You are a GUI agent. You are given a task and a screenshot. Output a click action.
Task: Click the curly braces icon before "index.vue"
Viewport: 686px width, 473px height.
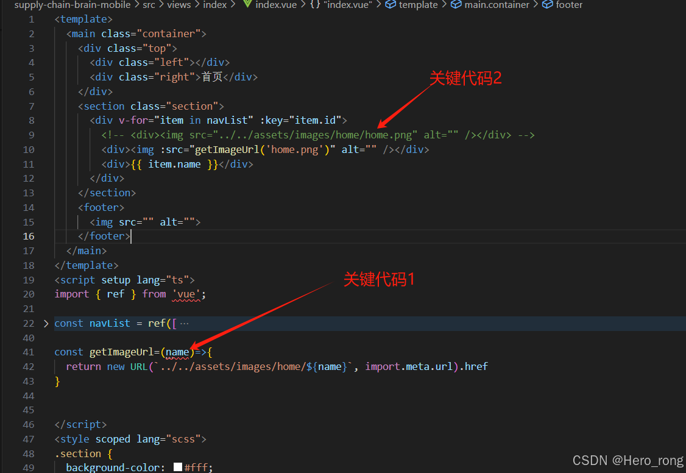point(315,5)
